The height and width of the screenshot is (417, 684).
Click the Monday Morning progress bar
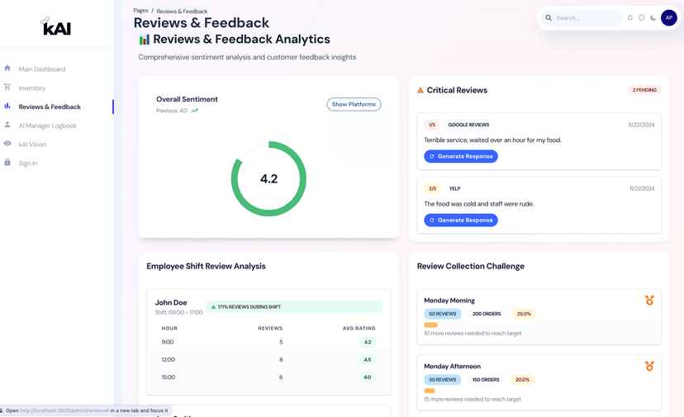(x=431, y=325)
